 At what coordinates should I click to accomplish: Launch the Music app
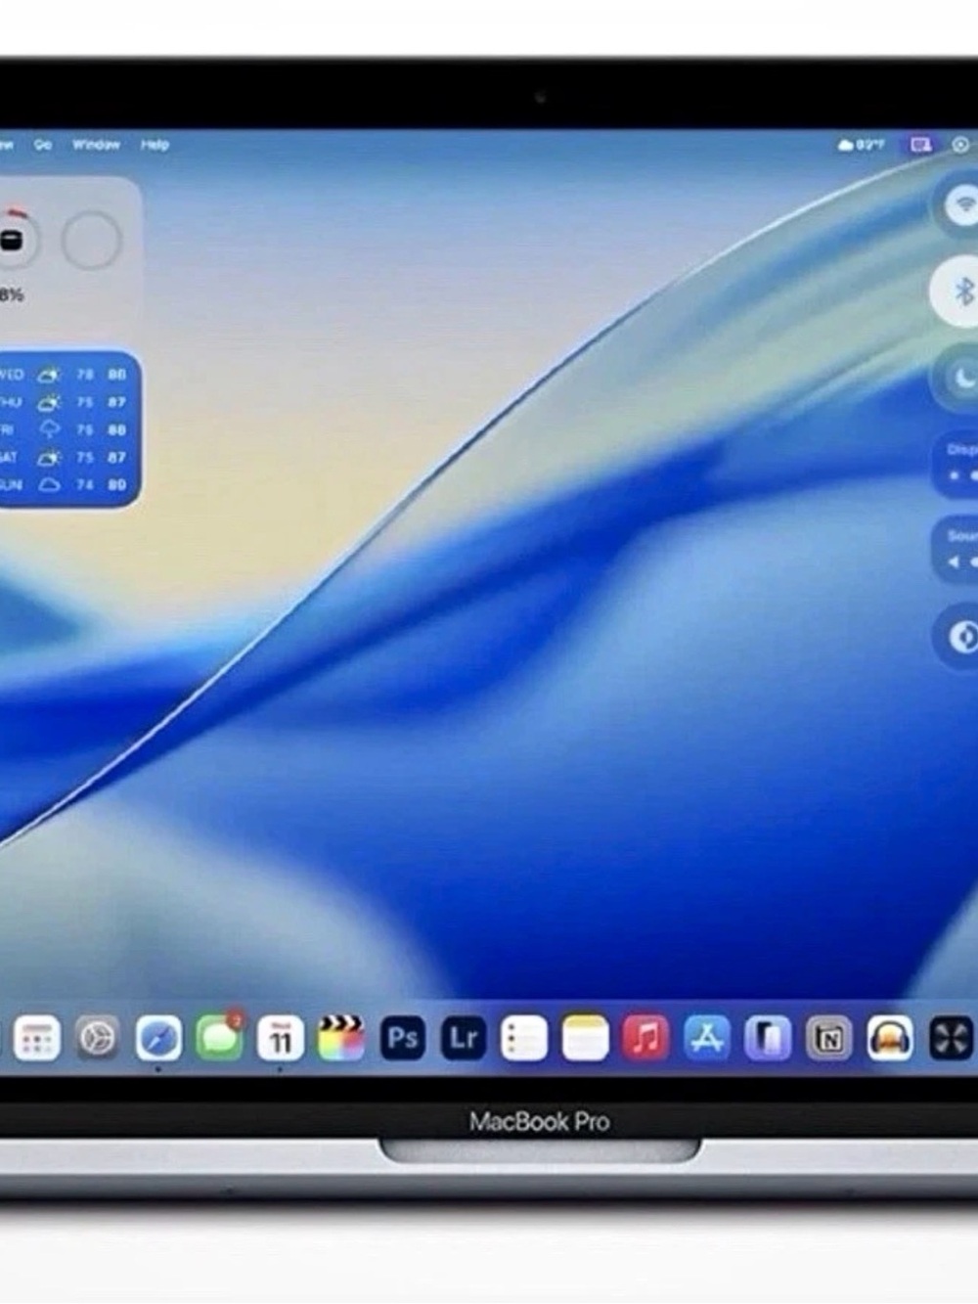point(645,1038)
